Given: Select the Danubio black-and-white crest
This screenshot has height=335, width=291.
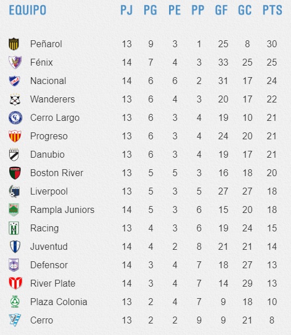Looking at the screenshot, I should [x=14, y=154].
